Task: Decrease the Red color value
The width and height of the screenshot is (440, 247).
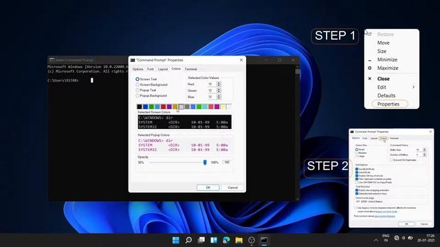Action: coord(219,85)
